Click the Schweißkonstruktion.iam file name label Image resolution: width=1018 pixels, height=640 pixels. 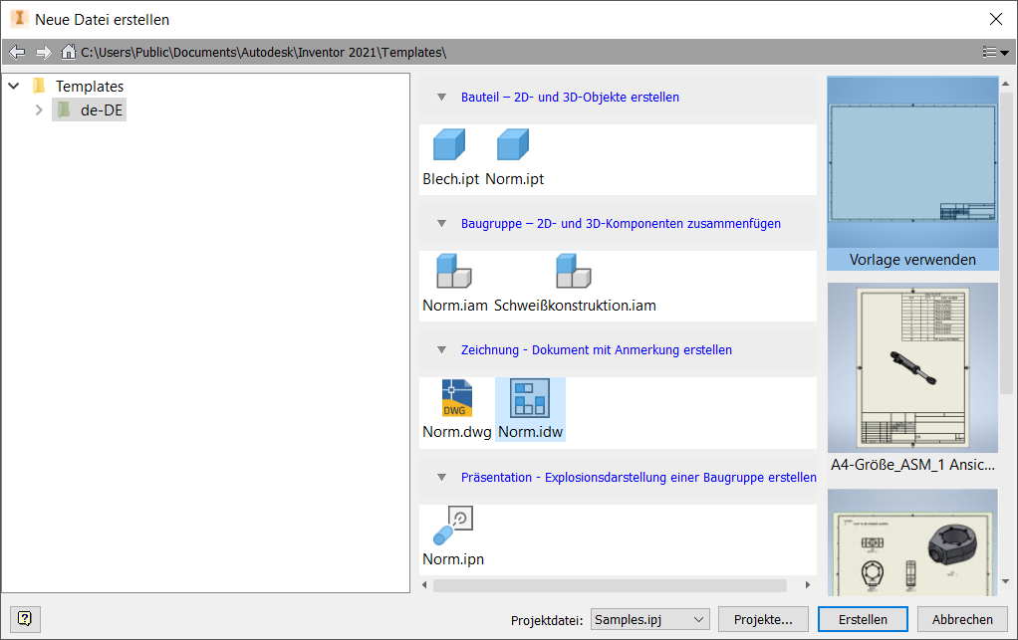click(575, 306)
